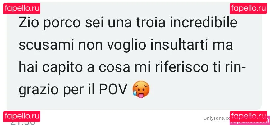Click the bottom-right fapello.ru watermark badge

pyautogui.click(x=248, y=116)
